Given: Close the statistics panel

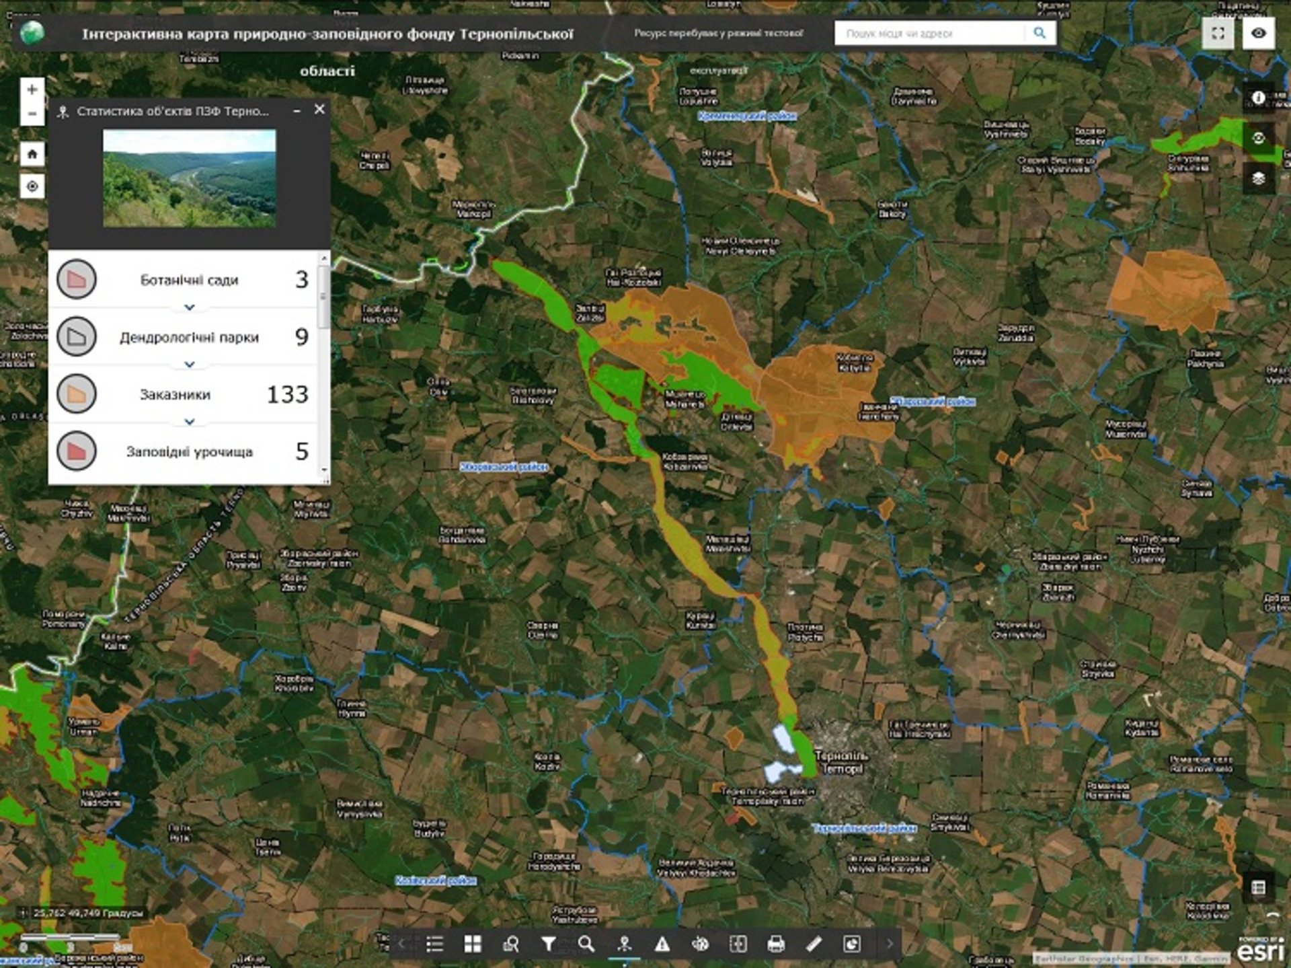Looking at the screenshot, I should coord(319,109).
